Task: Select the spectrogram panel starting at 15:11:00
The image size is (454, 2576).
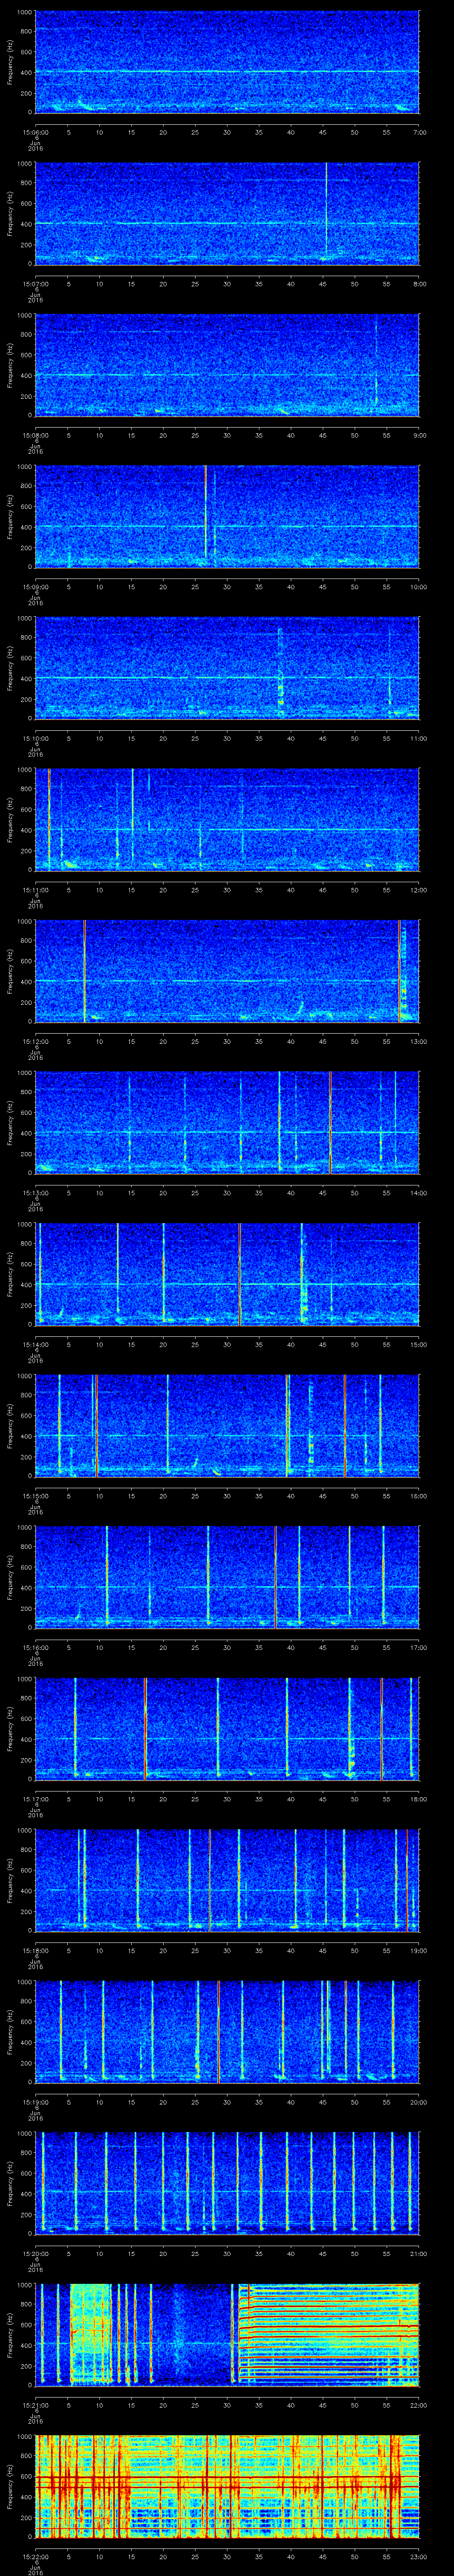Action: pos(227,820)
